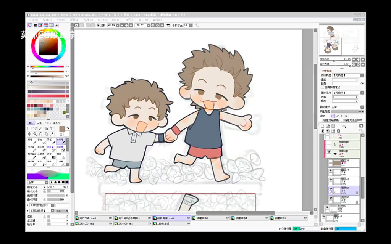Enable the 创建剪贴蒙版 clipping checkbox
The width and height of the screenshot is (391, 244).
click(322, 120)
